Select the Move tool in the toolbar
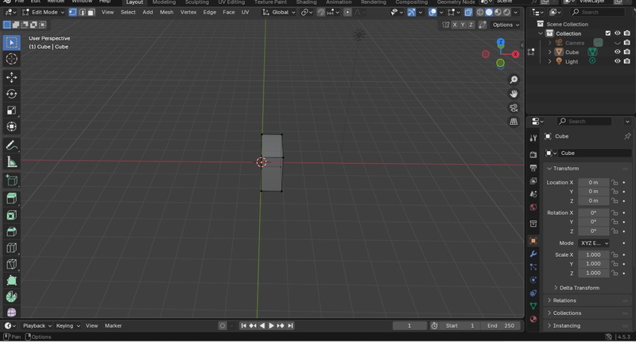Screen dimensions: 636x342 (x=11, y=77)
